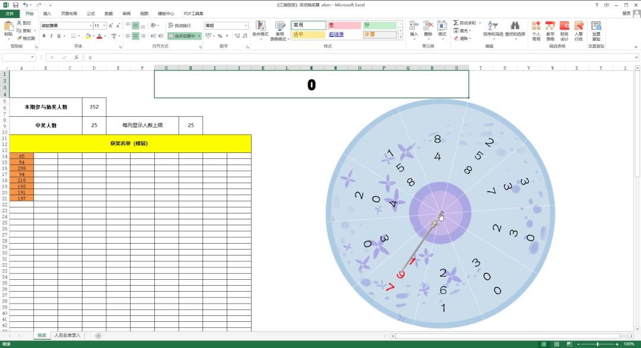The height and width of the screenshot is (348, 641).
Task: Click the invoice check (发票查验) icon
Action: click(x=596, y=26)
